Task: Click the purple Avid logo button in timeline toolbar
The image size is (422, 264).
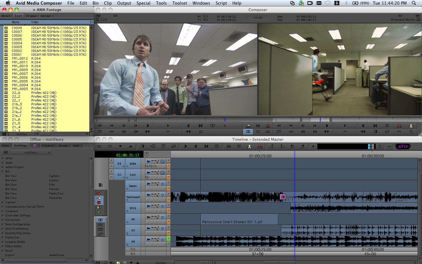Action: pyautogui.click(x=403, y=146)
